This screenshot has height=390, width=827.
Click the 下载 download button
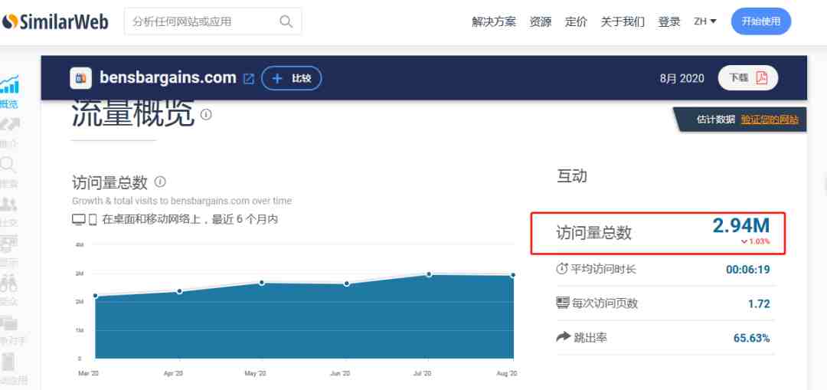click(x=748, y=78)
